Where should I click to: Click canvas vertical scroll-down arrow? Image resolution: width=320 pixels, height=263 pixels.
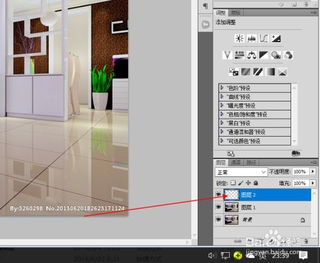[195, 235]
